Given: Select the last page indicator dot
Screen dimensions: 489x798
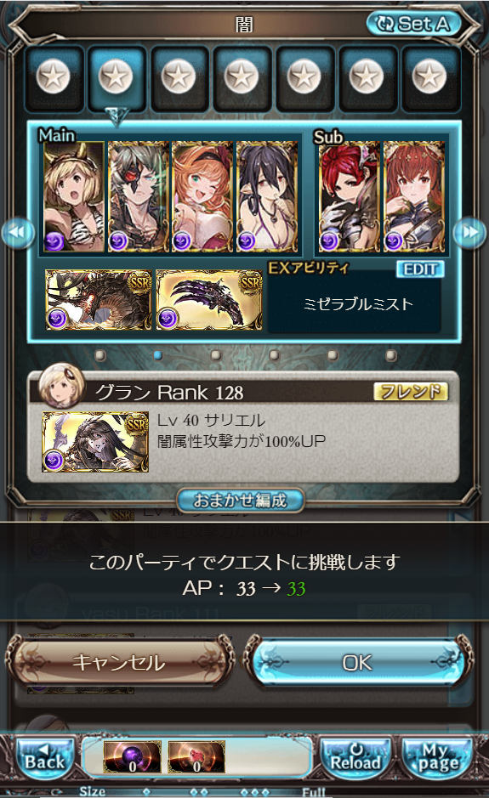Looking at the screenshot, I should 391,354.
